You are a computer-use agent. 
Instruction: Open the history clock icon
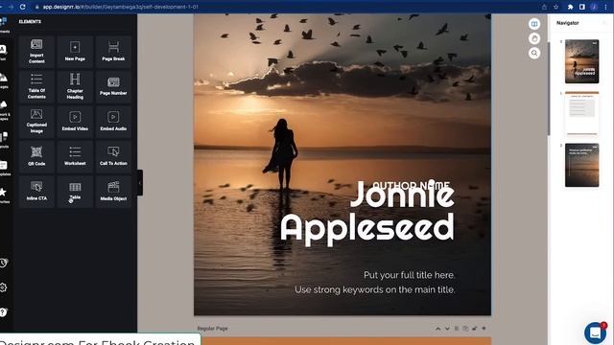point(3,263)
